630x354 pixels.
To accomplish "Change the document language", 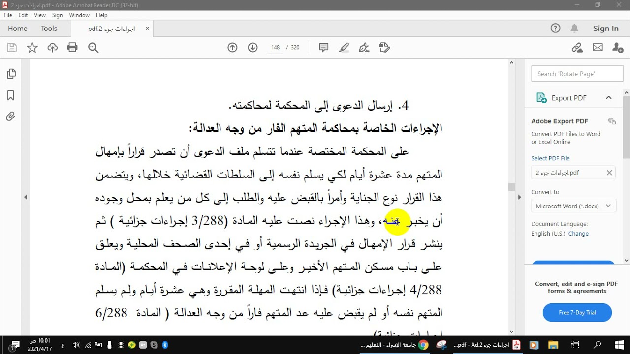I will [578, 234].
